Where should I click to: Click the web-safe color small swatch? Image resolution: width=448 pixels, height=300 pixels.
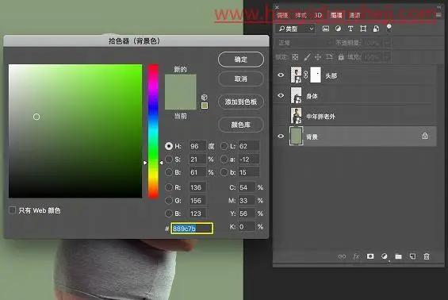(205, 106)
